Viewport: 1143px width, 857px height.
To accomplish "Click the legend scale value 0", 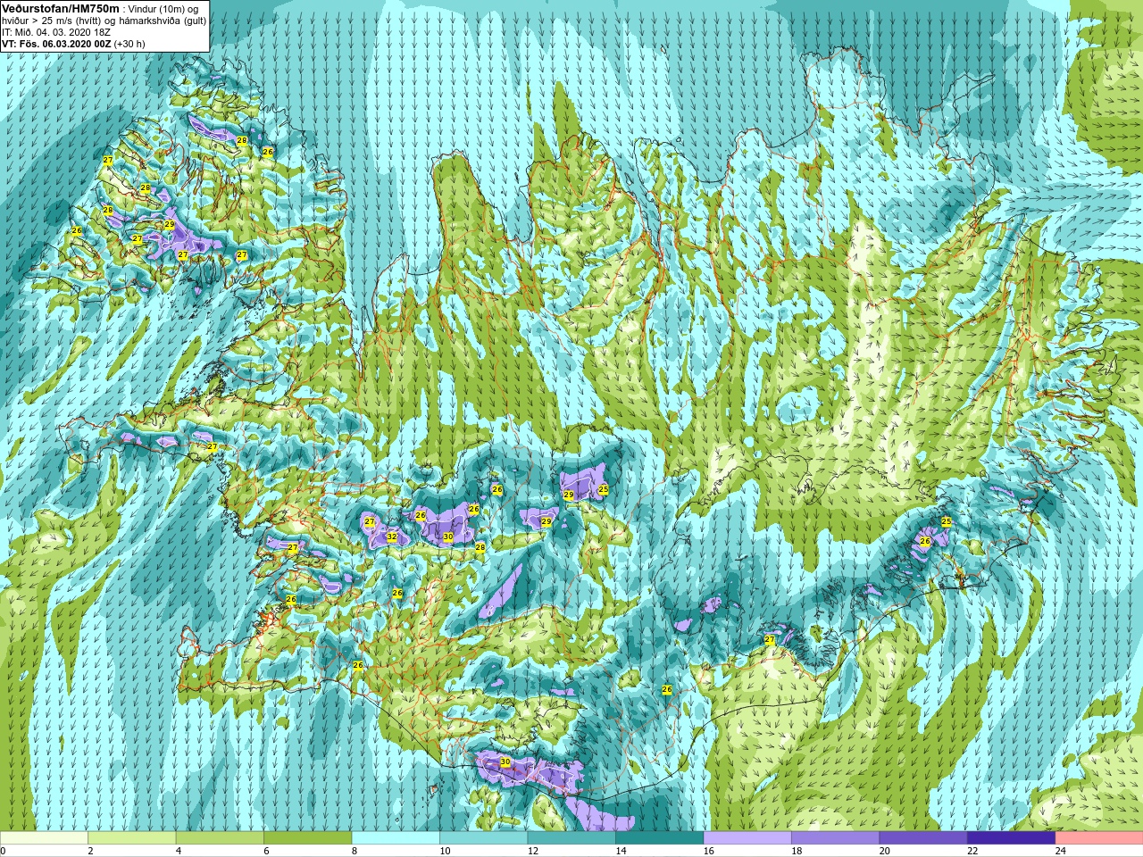I will coord(4,852).
